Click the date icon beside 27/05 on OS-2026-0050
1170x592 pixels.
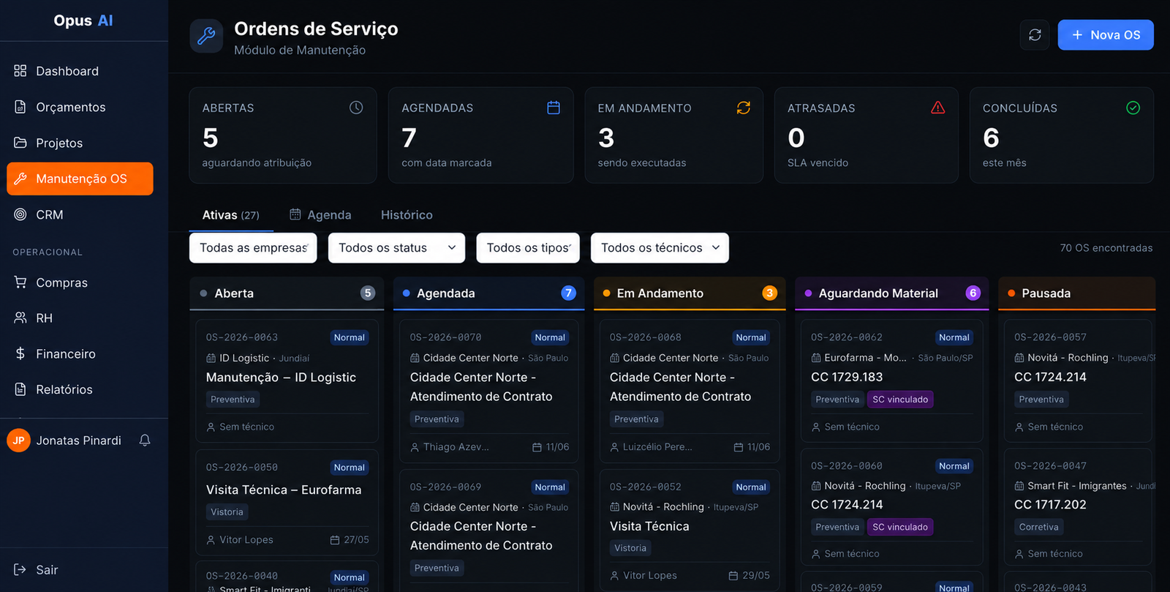pyautogui.click(x=335, y=540)
